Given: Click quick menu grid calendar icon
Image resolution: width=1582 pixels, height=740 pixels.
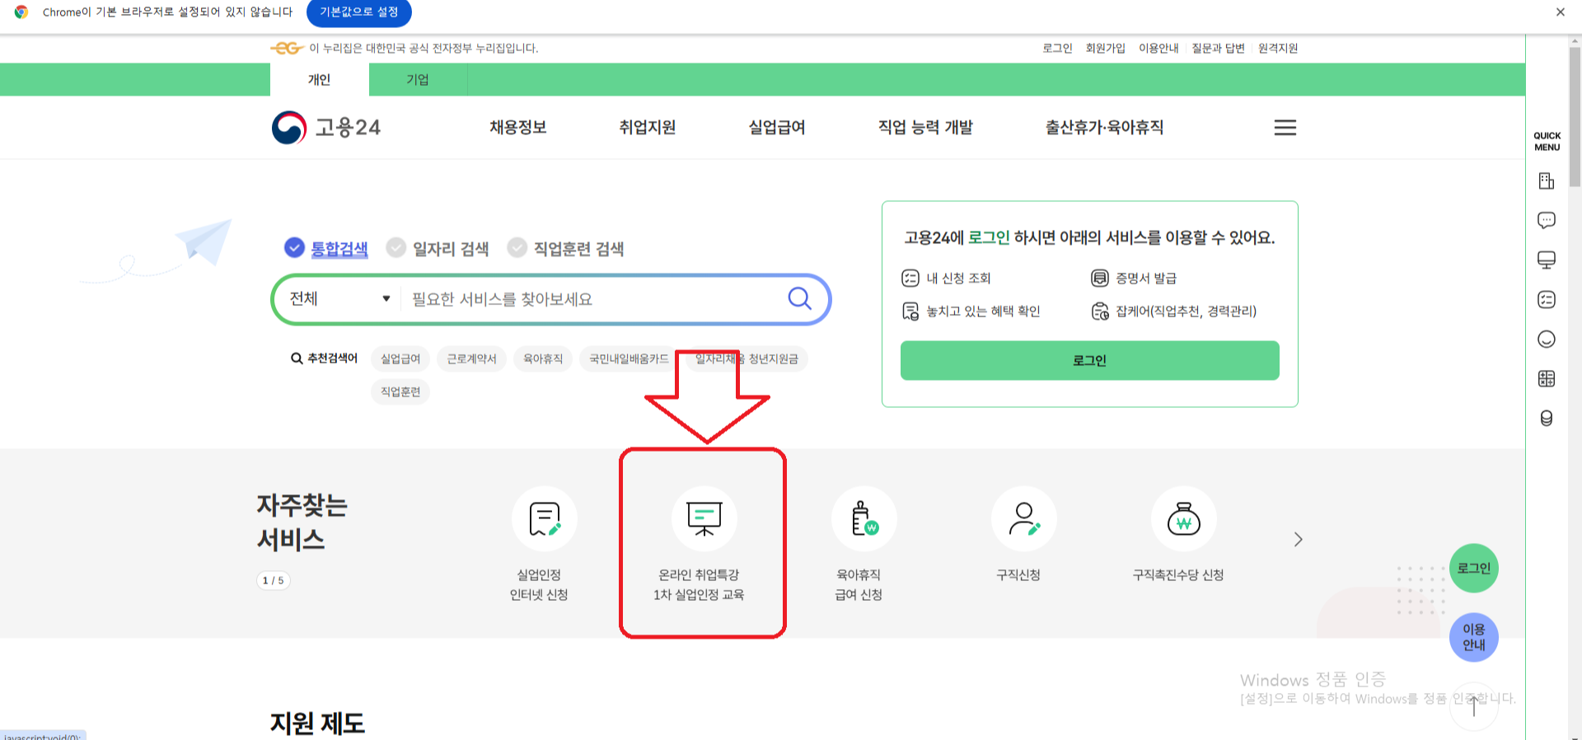Looking at the screenshot, I should click(x=1547, y=379).
